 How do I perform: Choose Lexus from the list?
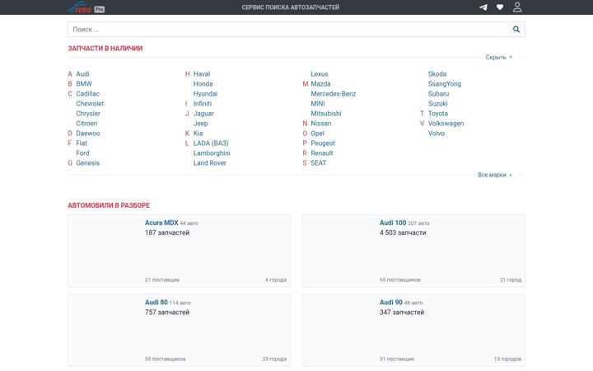pyautogui.click(x=320, y=74)
